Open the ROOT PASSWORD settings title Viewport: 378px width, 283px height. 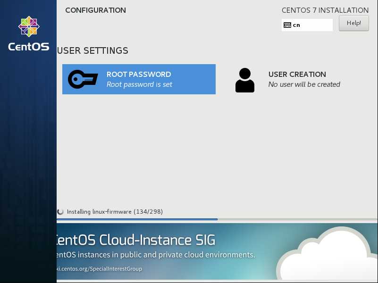click(139, 75)
